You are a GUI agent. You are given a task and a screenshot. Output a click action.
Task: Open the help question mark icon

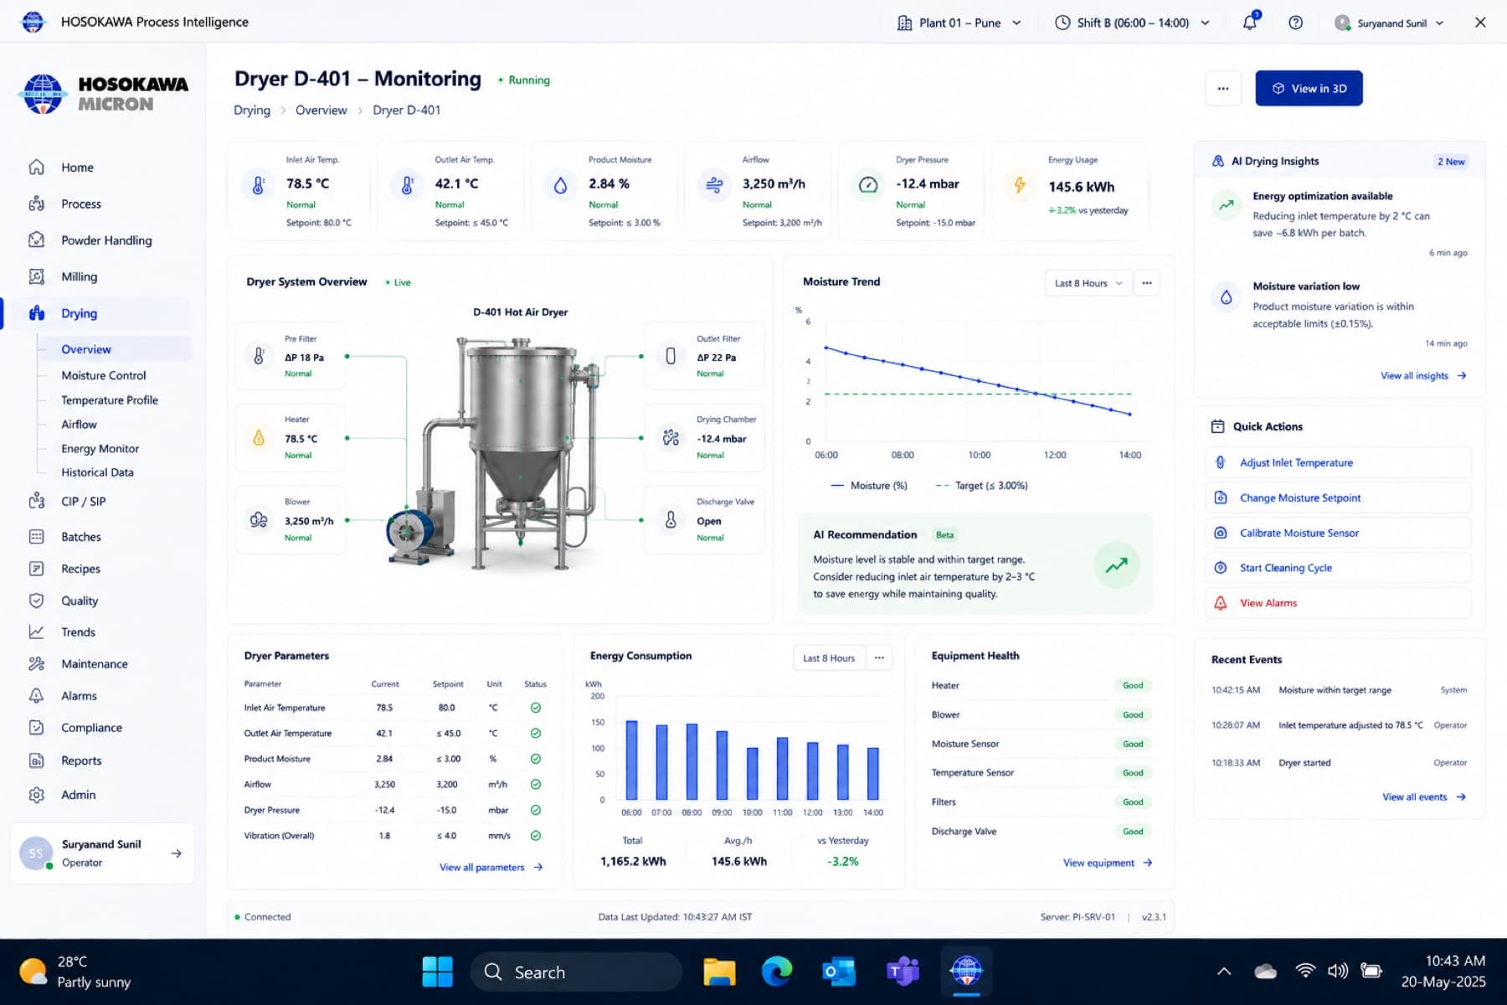pyautogui.click(x=1295, y=23)
